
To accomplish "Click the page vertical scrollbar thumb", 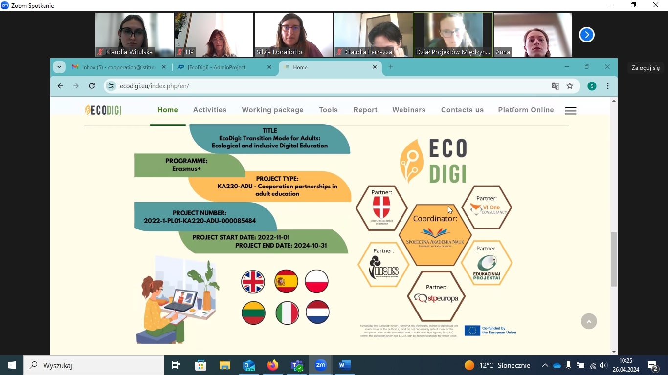I will tap(614, 259).
